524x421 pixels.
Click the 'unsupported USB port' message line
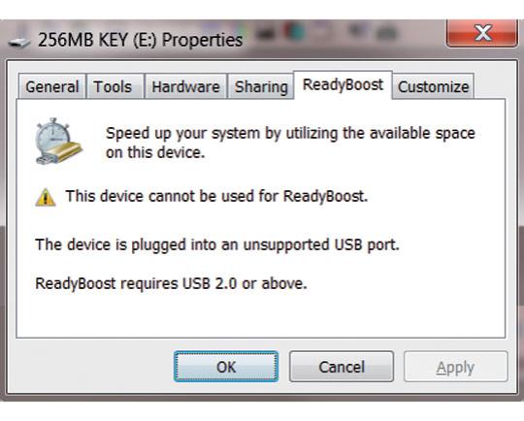point(217,244)
